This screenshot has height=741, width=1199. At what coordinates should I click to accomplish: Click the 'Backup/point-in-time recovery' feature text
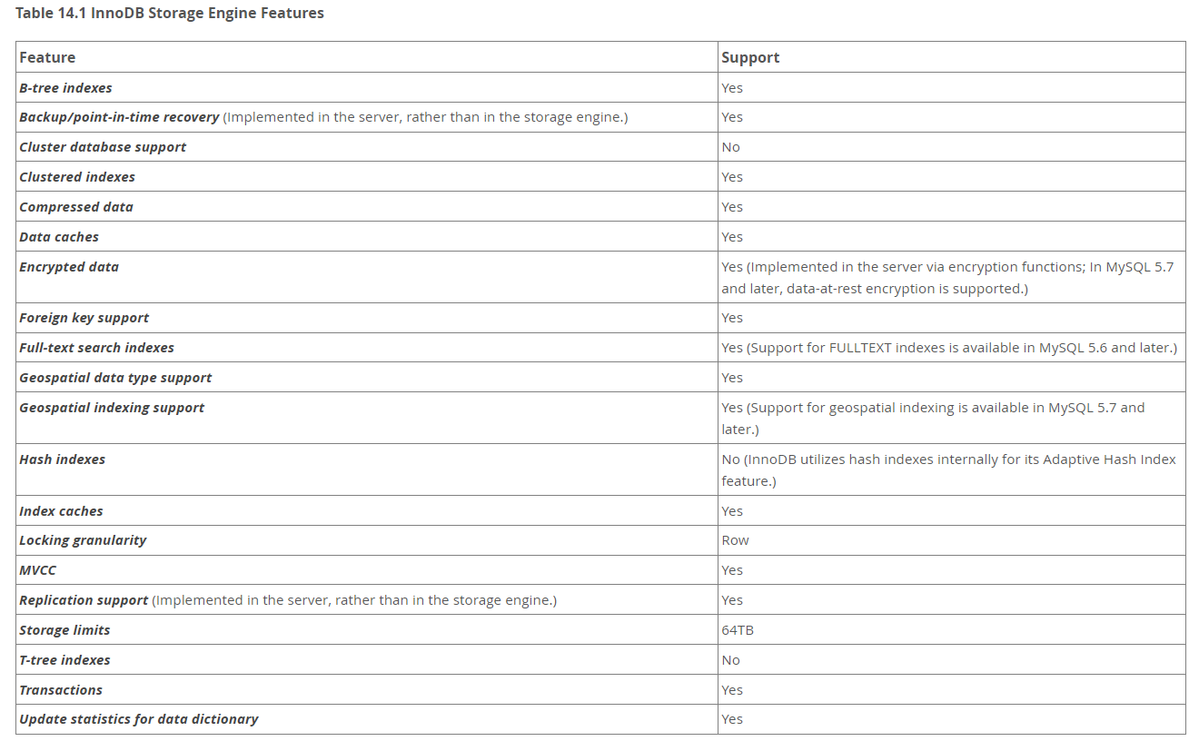tap(119, 117)
